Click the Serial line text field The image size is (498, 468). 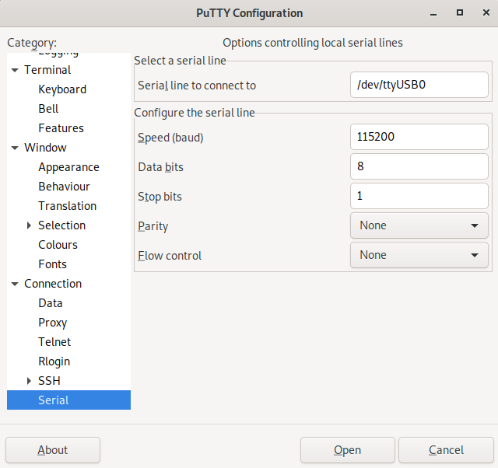pos(419,85)
